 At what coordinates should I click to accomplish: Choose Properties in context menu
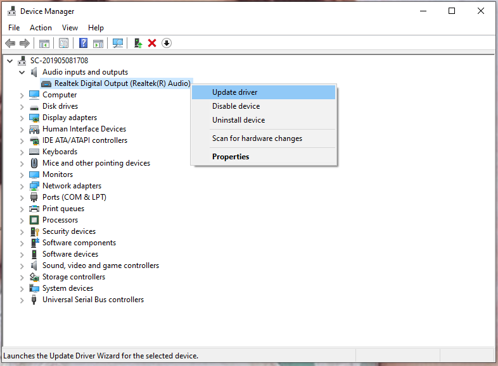264,157
